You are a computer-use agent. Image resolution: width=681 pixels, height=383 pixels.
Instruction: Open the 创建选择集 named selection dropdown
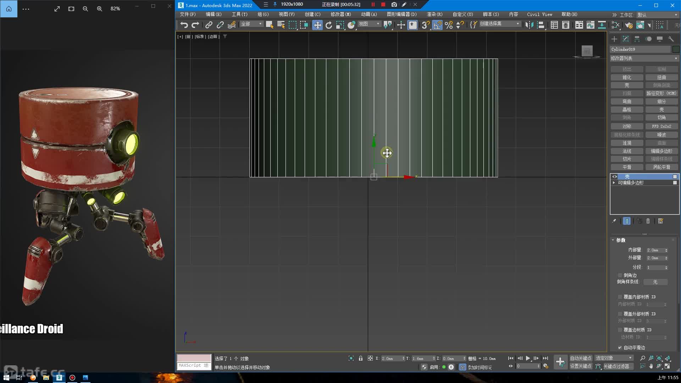coord(500,24)
